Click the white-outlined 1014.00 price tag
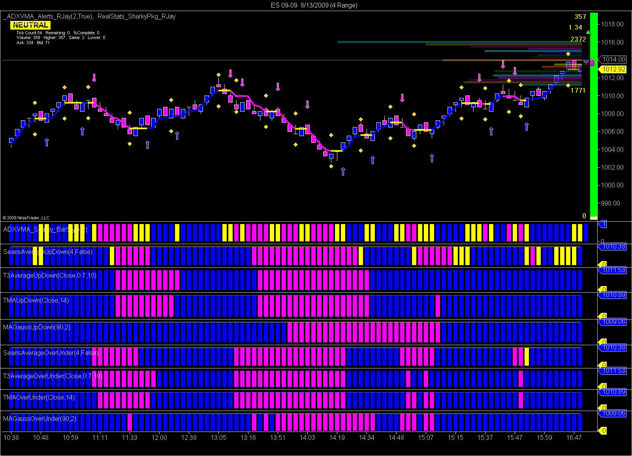Image resolution: width=632 pixels, height=456 pixels. pyautogui.click(x=613, y=60)
